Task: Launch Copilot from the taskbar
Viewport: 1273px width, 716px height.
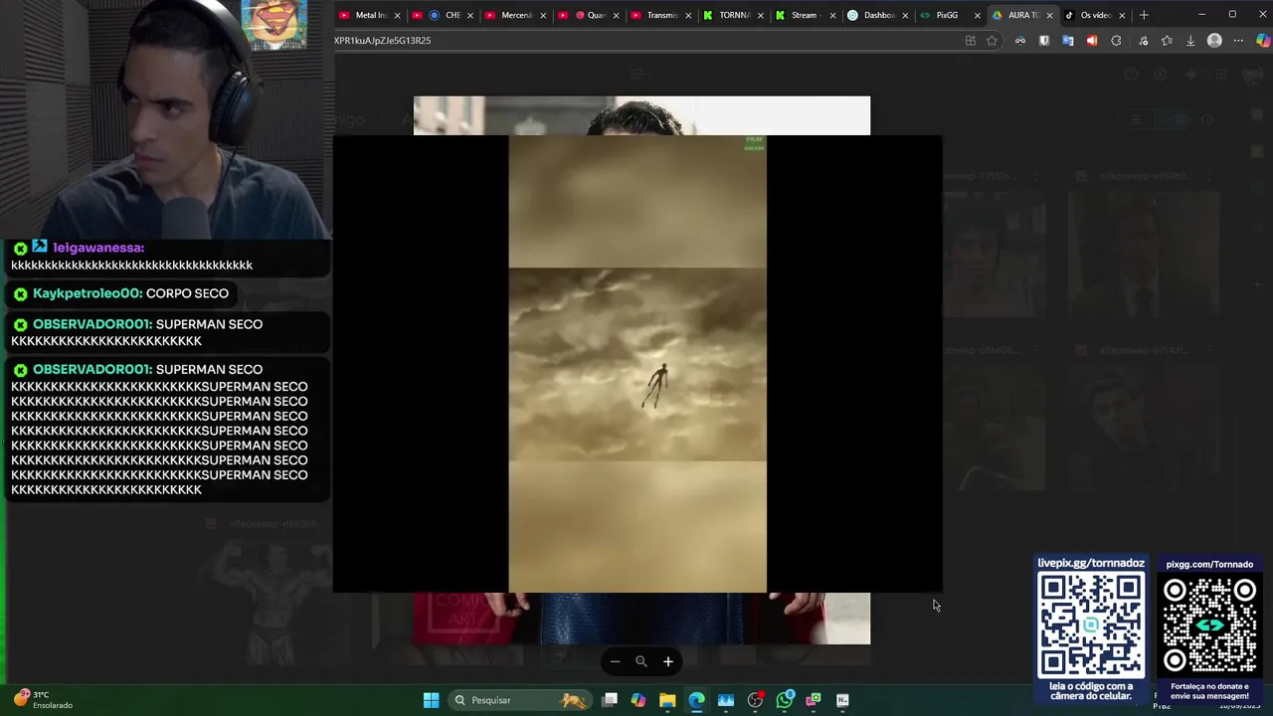Action: click(638, 700)
